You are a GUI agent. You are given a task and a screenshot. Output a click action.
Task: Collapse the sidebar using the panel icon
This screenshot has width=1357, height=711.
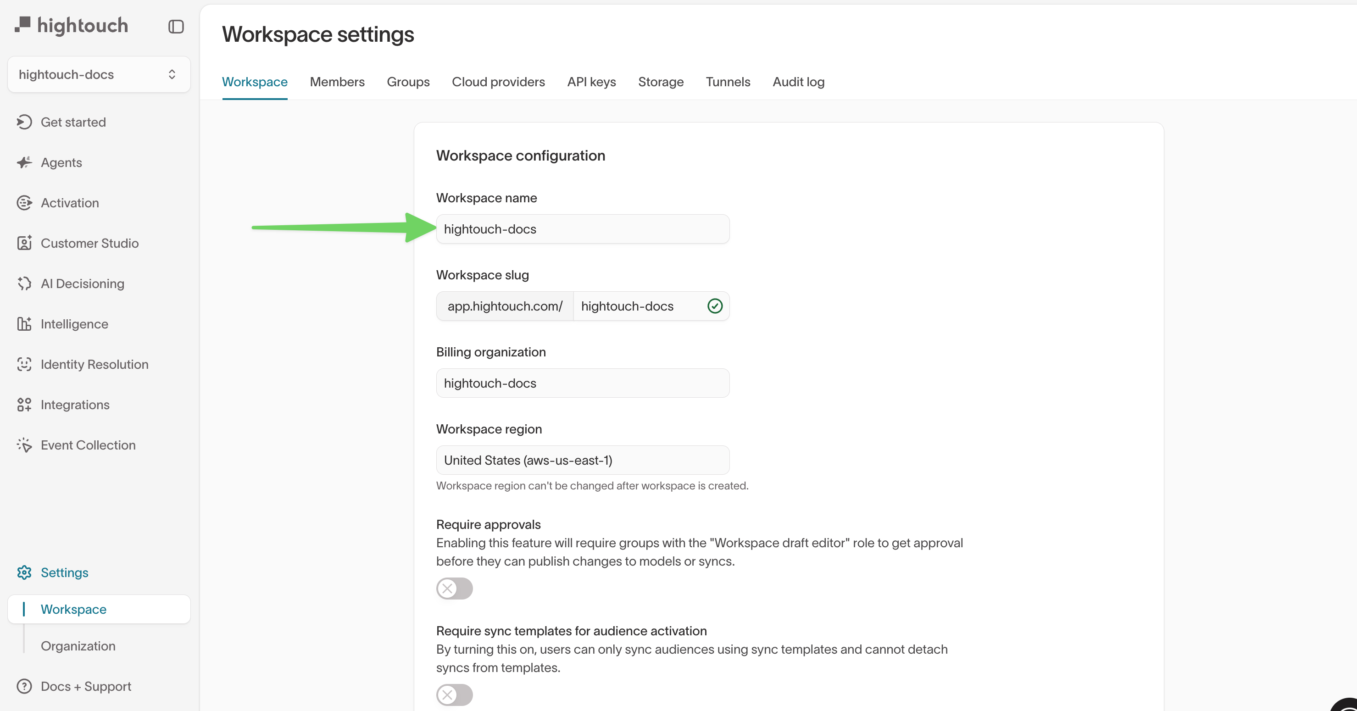pyautogui.click(x=175, y=26)
